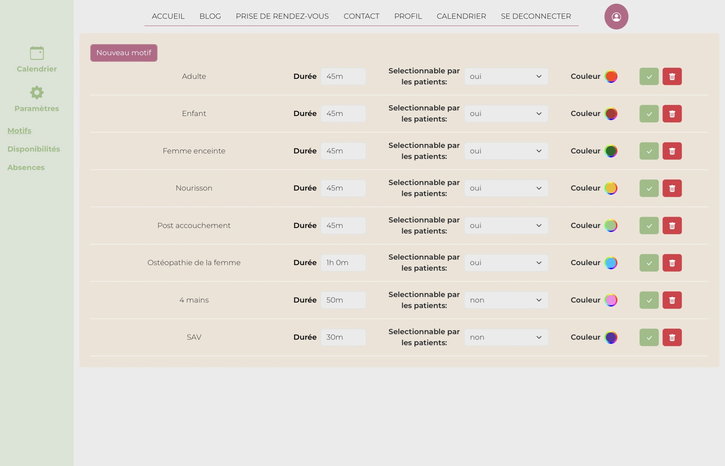Image resolution: width=725 pixels, height=466 pixels.
Task: Delete the Adulte motif with trash icon
Action: click(672, 76)
